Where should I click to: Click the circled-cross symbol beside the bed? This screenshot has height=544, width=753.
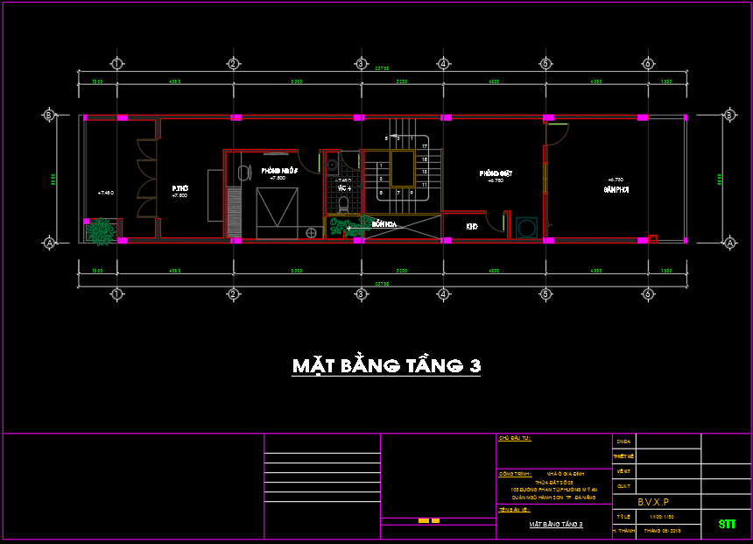pos(313,232)
